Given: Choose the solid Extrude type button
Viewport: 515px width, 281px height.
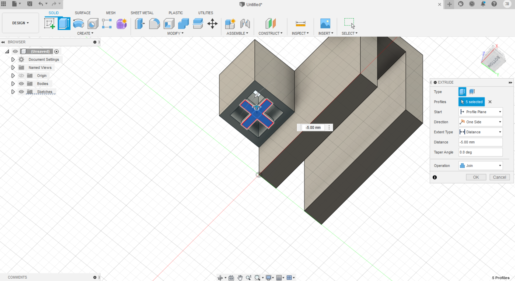Looking at the screenshot, I should pyautogui.click(x=462, y=92).
